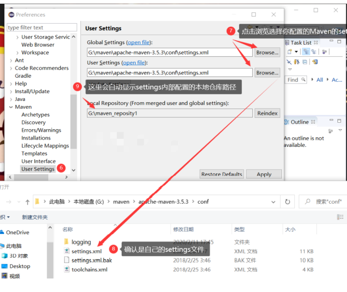The height and width of the screenshot is (292, 347).
Task: Expand the Help tree node
Action: (11, 84)
